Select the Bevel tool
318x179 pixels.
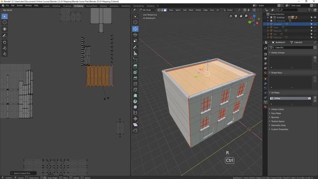click(135, 78)
